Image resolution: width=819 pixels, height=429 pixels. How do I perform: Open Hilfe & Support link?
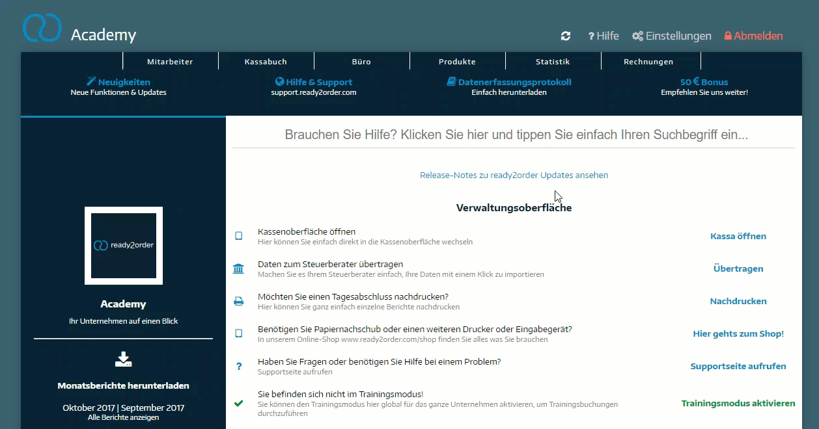click(319, 82)
